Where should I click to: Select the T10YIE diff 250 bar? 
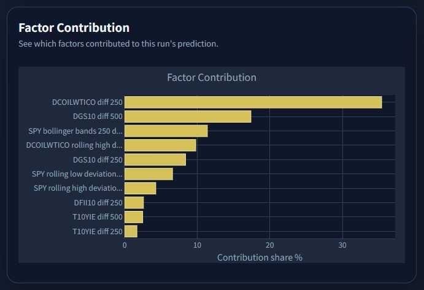pyautogui.click(x=131, y=231)
